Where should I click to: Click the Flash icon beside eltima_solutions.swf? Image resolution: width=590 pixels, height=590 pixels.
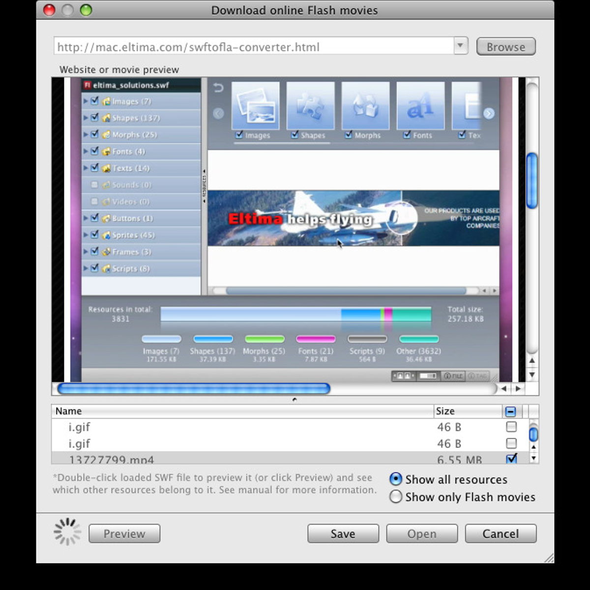87,85
